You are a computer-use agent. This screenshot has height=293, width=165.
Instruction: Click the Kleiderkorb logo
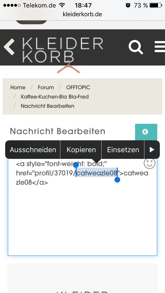pyautogui.click(x=63, y=51)
